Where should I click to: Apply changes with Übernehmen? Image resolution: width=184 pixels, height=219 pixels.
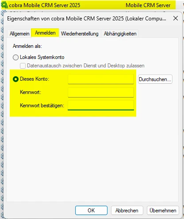click(x=163, y=210)
